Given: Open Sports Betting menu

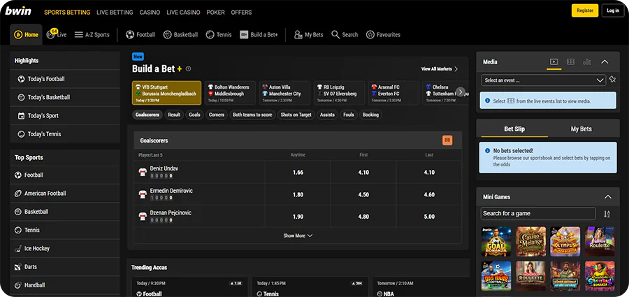Looking at the screenshot, I should point(67,13).
